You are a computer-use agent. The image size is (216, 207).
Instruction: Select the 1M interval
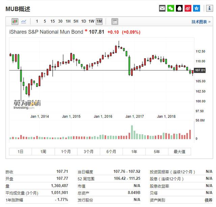(99, 21)
